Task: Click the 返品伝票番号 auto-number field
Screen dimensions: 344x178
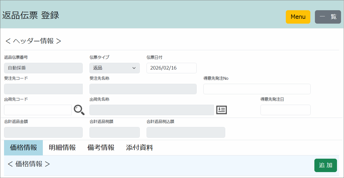Action: [x=43, y=68]
